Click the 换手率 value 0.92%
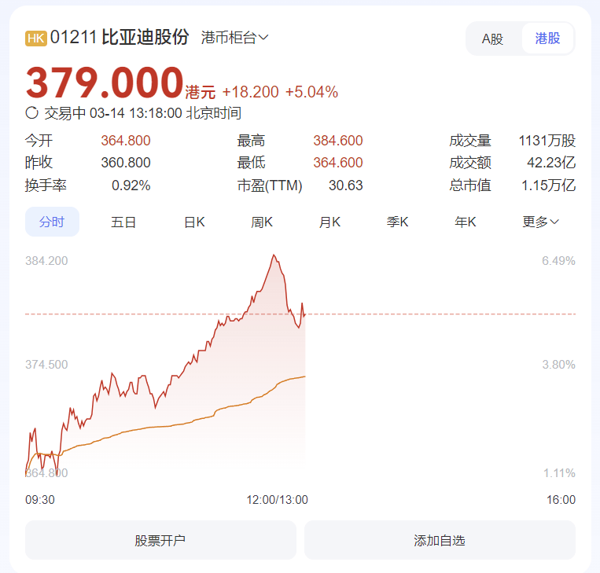 [x=131, y=185]
